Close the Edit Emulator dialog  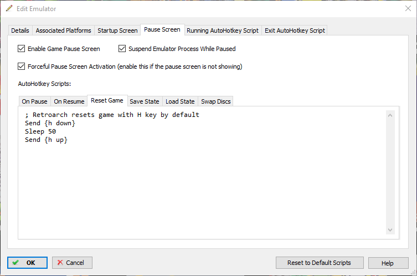click(x=408, y=8)
